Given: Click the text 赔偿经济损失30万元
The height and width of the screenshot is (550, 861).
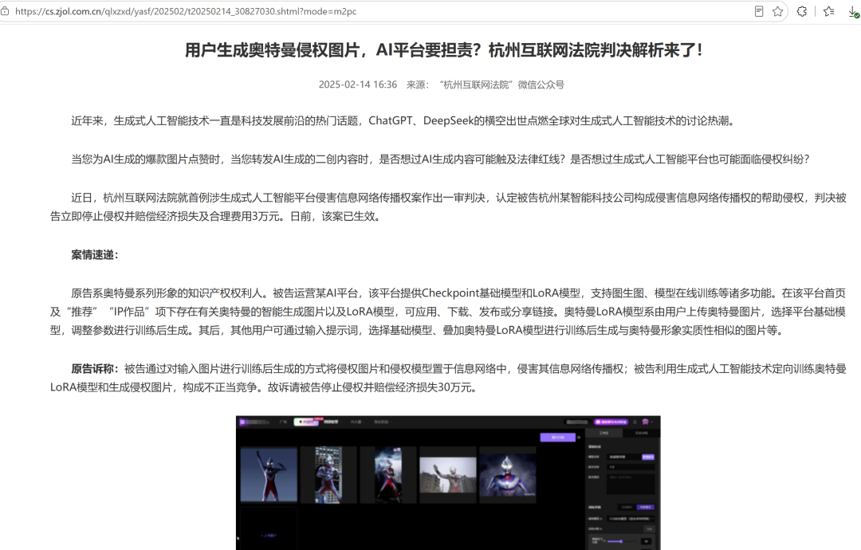Looking at the screenshot, I should coord(424,387).
